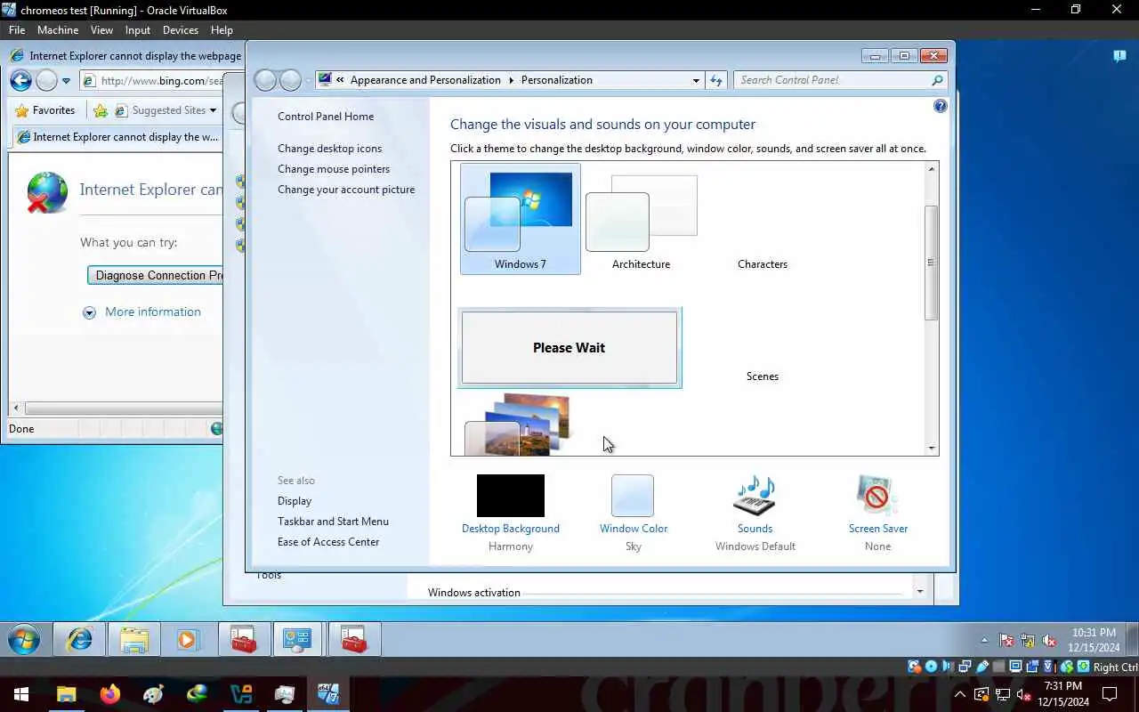Screen dimensions: 1139x712
Task: Click Change desktop icons
Action: [329, 149]
